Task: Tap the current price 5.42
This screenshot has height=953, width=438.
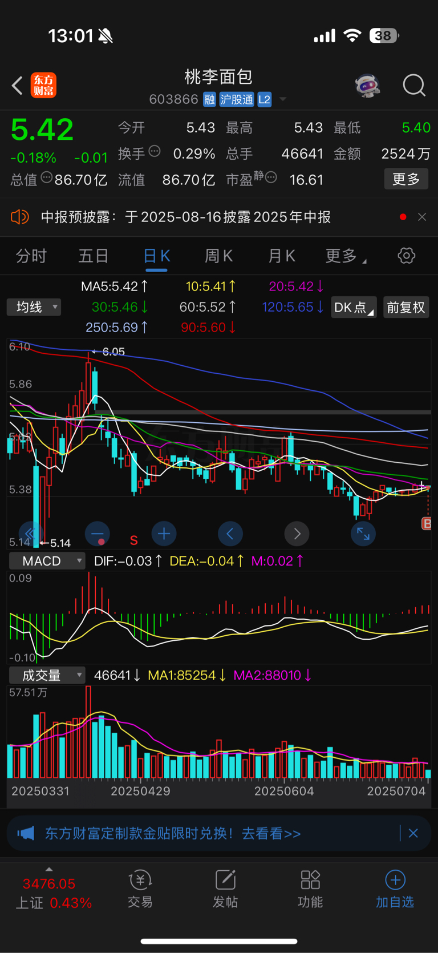Action: click(x=42, y=130)
